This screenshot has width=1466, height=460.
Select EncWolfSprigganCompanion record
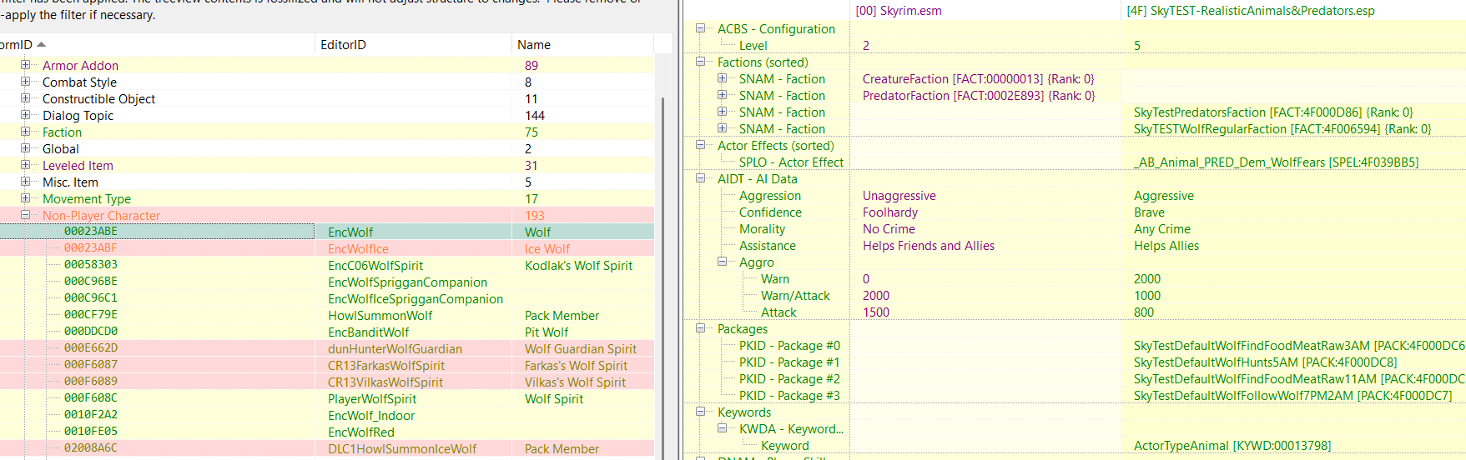click(x=327, y=282)
